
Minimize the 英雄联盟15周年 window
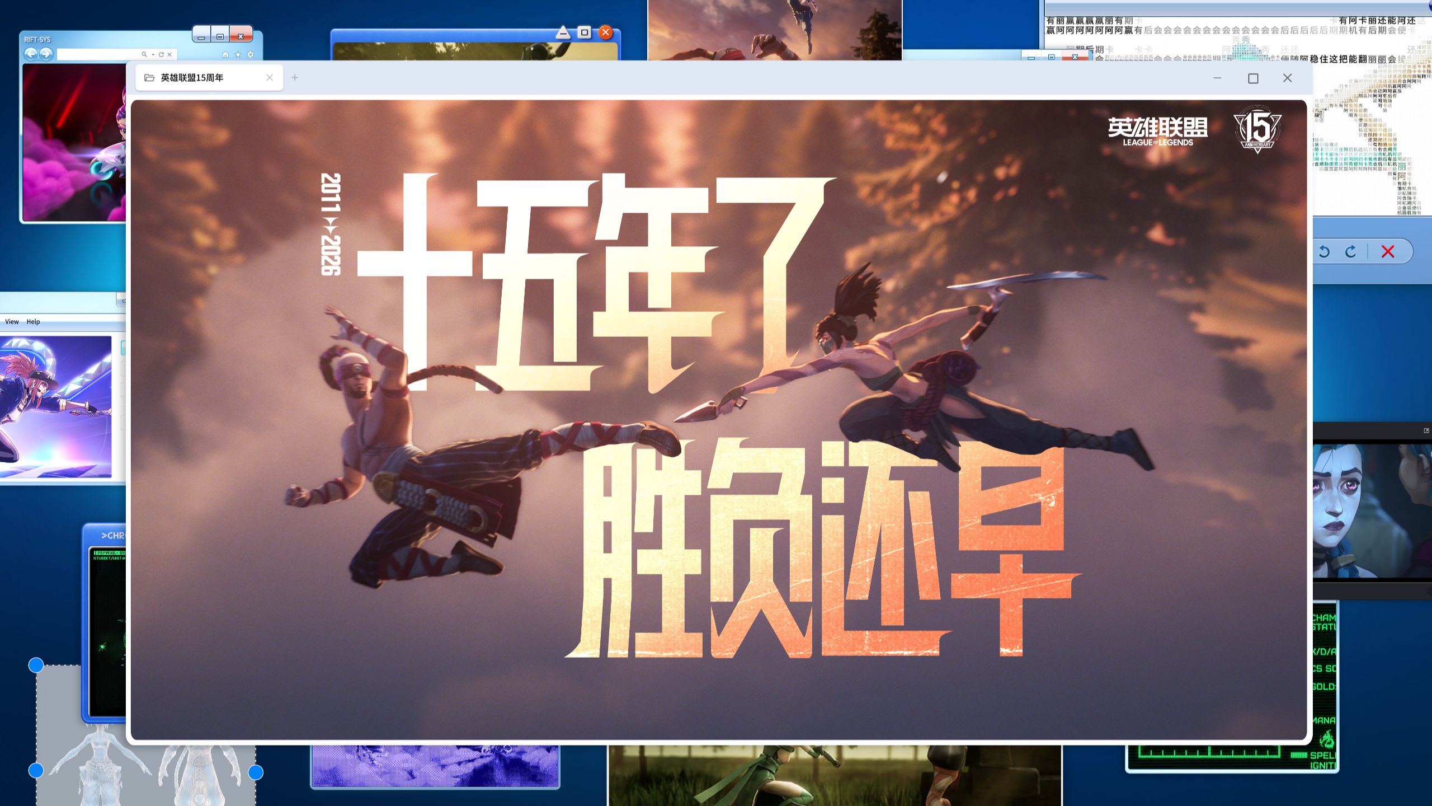coord(1217,78)
